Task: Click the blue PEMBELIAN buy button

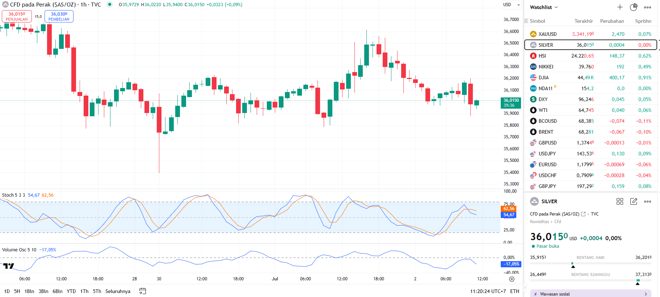Action: (59, 16)
